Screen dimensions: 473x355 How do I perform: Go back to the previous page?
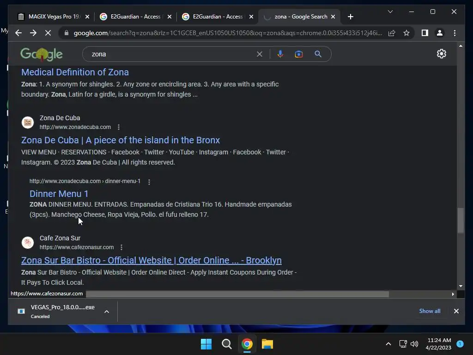pyautogui.click(x=18, y=33)
